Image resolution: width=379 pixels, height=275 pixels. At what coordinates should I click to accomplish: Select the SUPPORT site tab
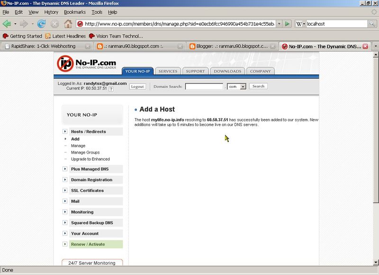[195, 71]
